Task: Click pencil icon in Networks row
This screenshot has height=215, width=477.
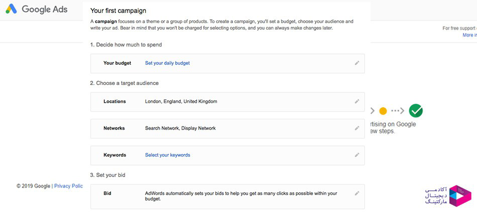Action: (x=357, y=128)
